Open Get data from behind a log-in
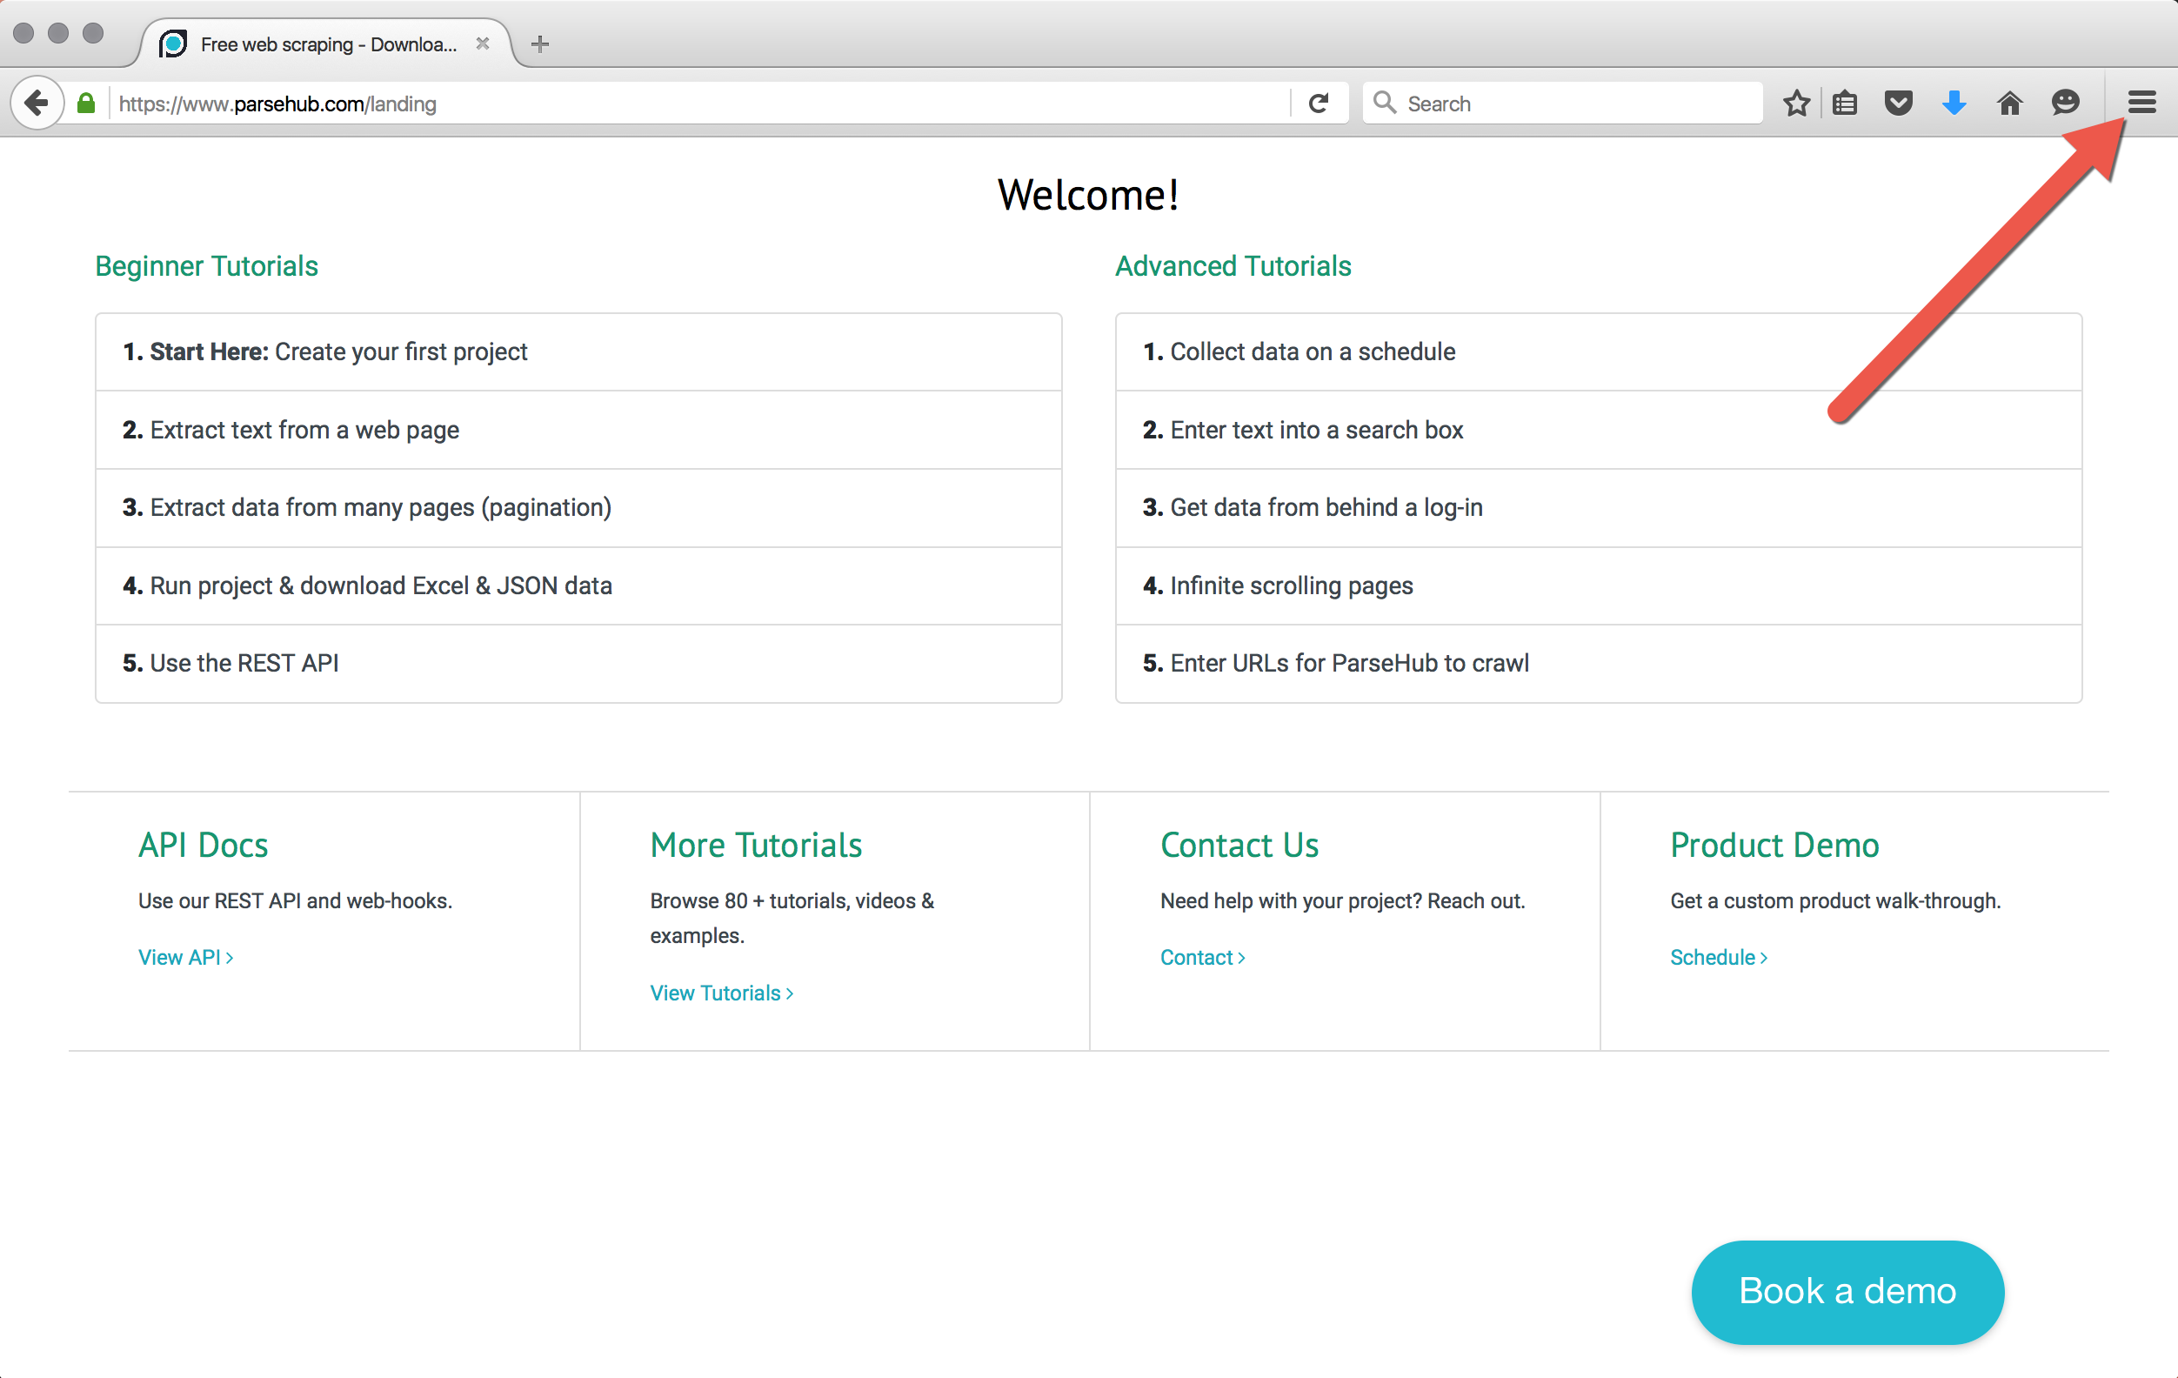Viewport: 2178px width, 1378px height. [x=1598, y=507]
